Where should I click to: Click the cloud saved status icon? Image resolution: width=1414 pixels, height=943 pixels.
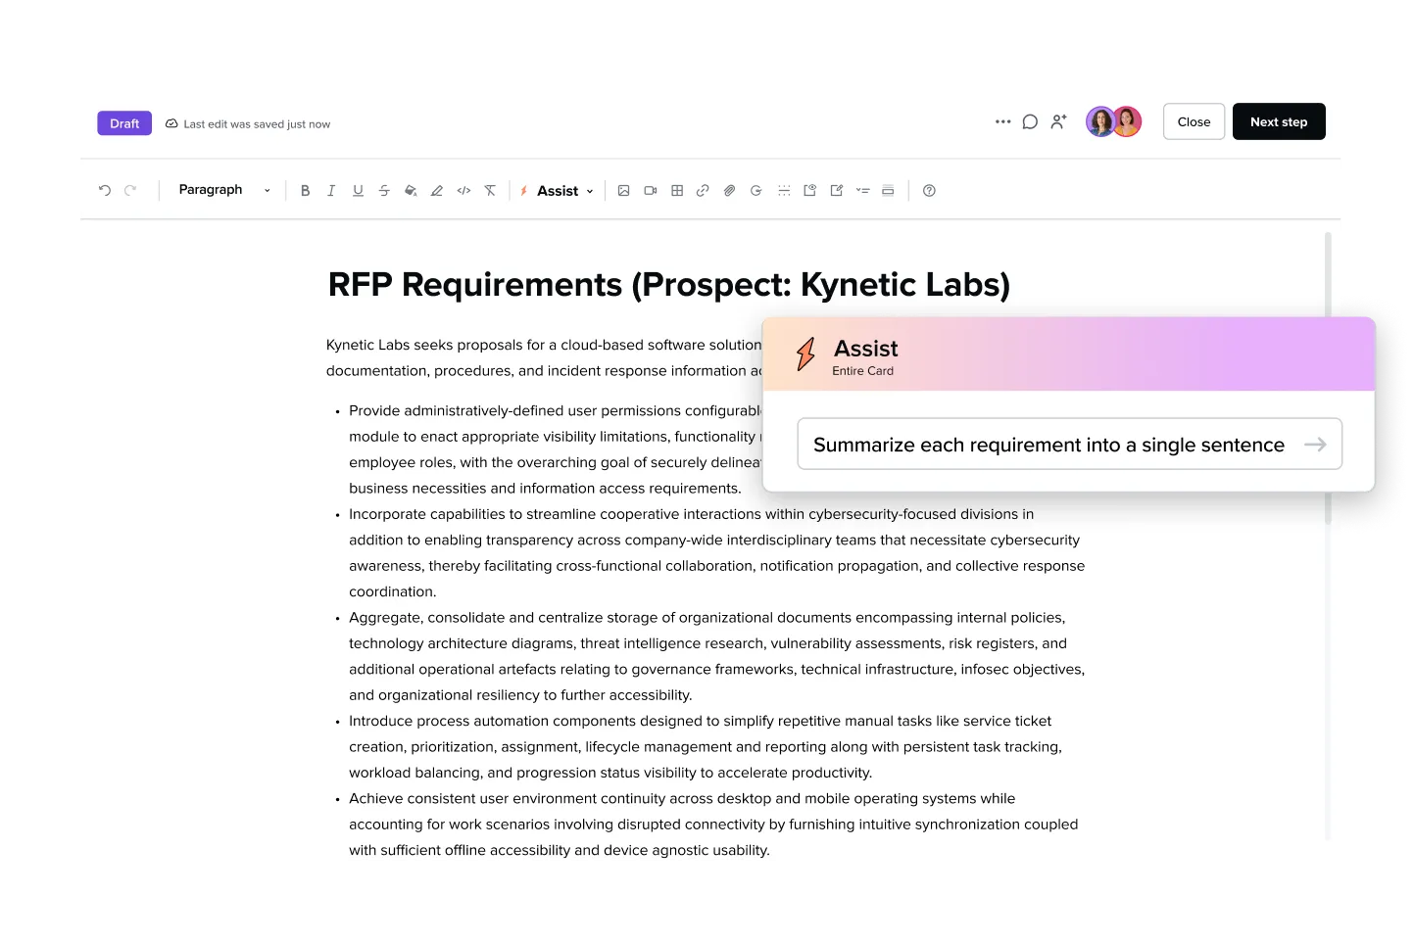[171, 124]
